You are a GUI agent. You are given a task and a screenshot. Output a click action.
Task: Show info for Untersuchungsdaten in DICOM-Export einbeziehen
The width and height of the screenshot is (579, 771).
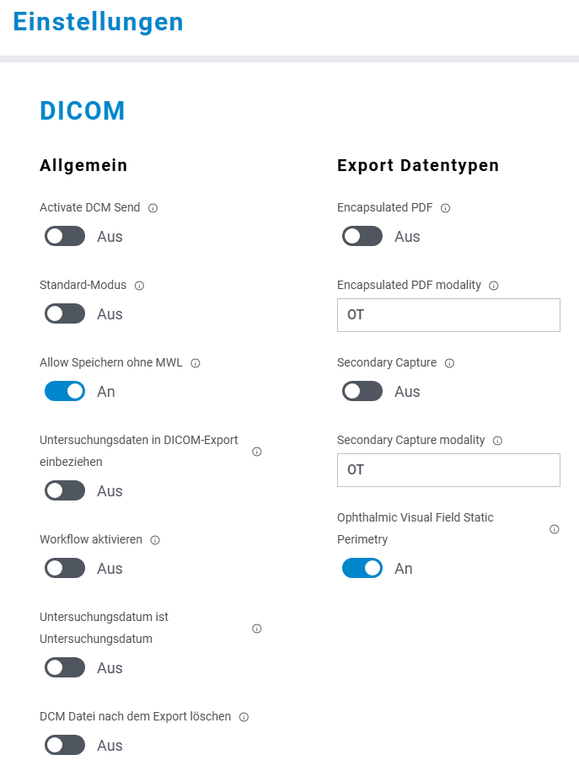pos(257,452)
